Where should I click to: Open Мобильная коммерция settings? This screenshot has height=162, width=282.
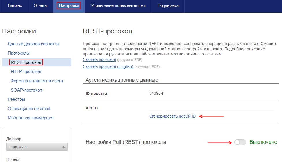(x=31, y=118)
